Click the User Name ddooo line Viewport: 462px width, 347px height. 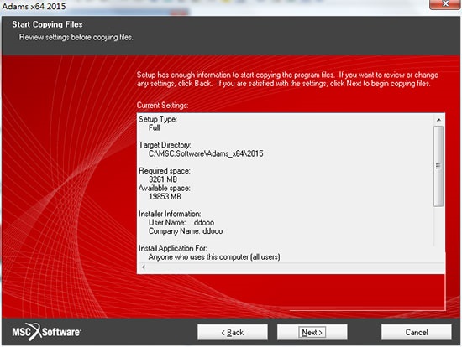click(181, 223)
